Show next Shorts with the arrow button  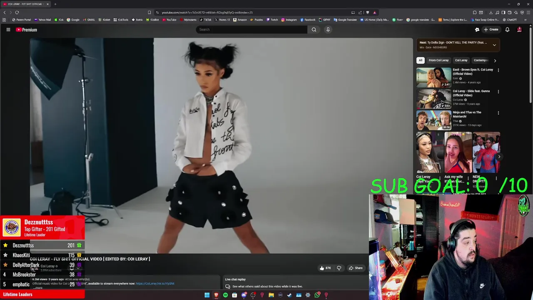[499, 157]
